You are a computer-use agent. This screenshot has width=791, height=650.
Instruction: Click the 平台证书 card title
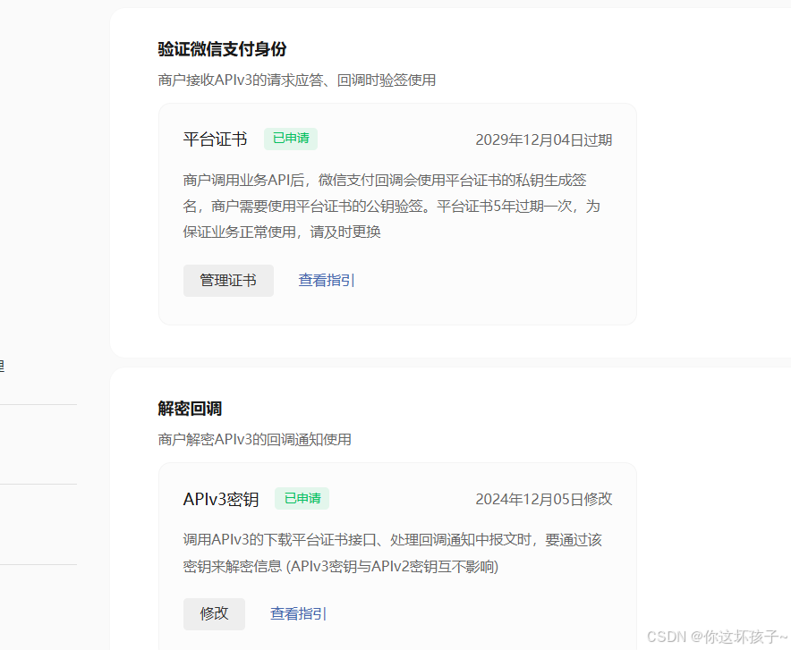[215, 139]
